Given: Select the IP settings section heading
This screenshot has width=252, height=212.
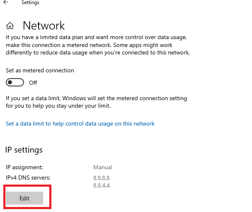Looking at the screenshot, I should coord(24,150).
